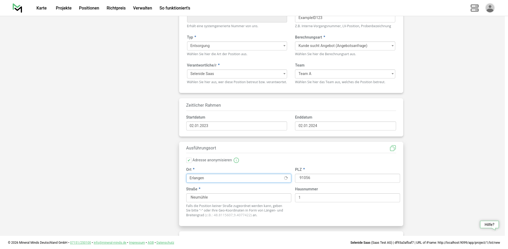
Task: Focus the PLZ input field
Action: coord(347,178)
